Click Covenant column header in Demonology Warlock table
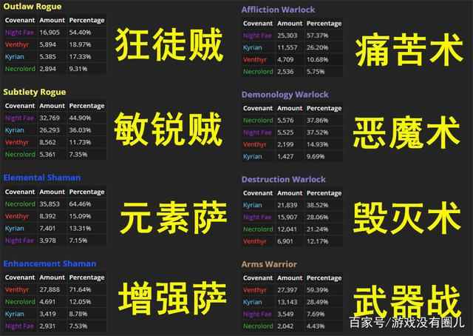Viewport: 473px width, 336px height. [258, 108]
